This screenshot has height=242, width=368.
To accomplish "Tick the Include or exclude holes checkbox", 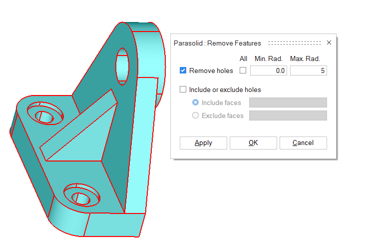I will 183,90.
